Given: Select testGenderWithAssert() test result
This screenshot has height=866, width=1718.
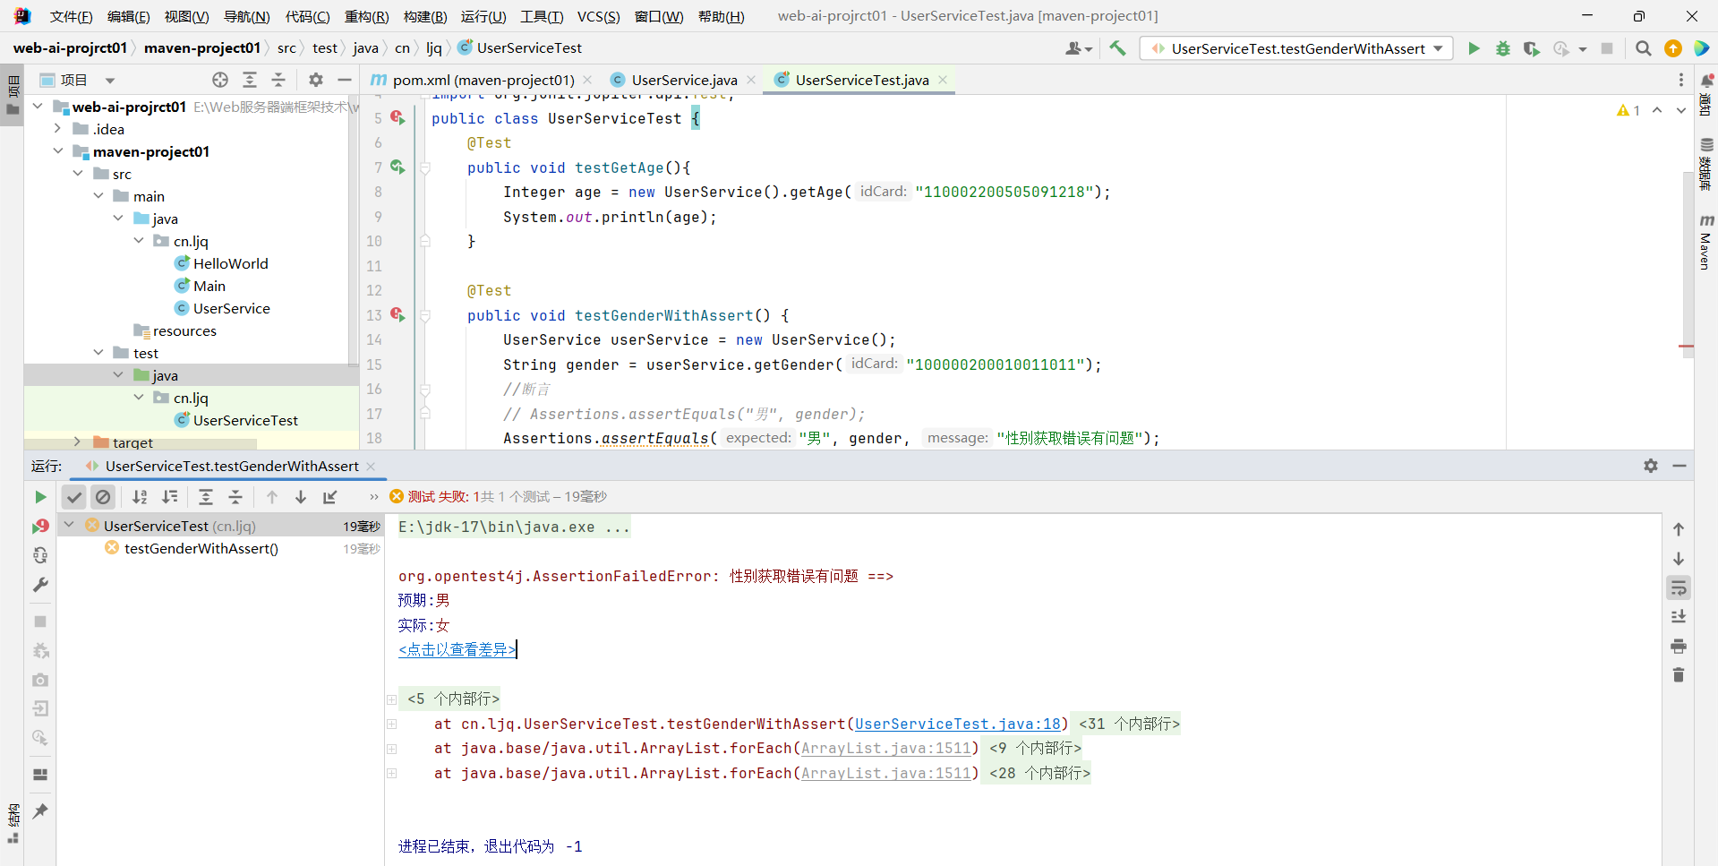Looking at the screenshot, I should 201,548.
